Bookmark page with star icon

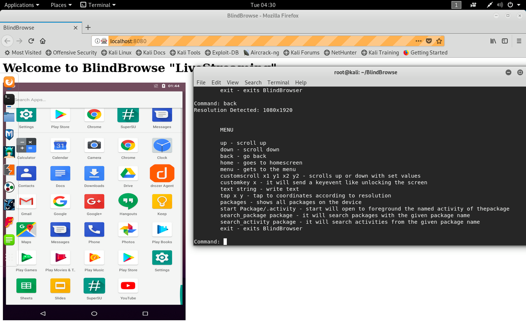tap(439, 41)
